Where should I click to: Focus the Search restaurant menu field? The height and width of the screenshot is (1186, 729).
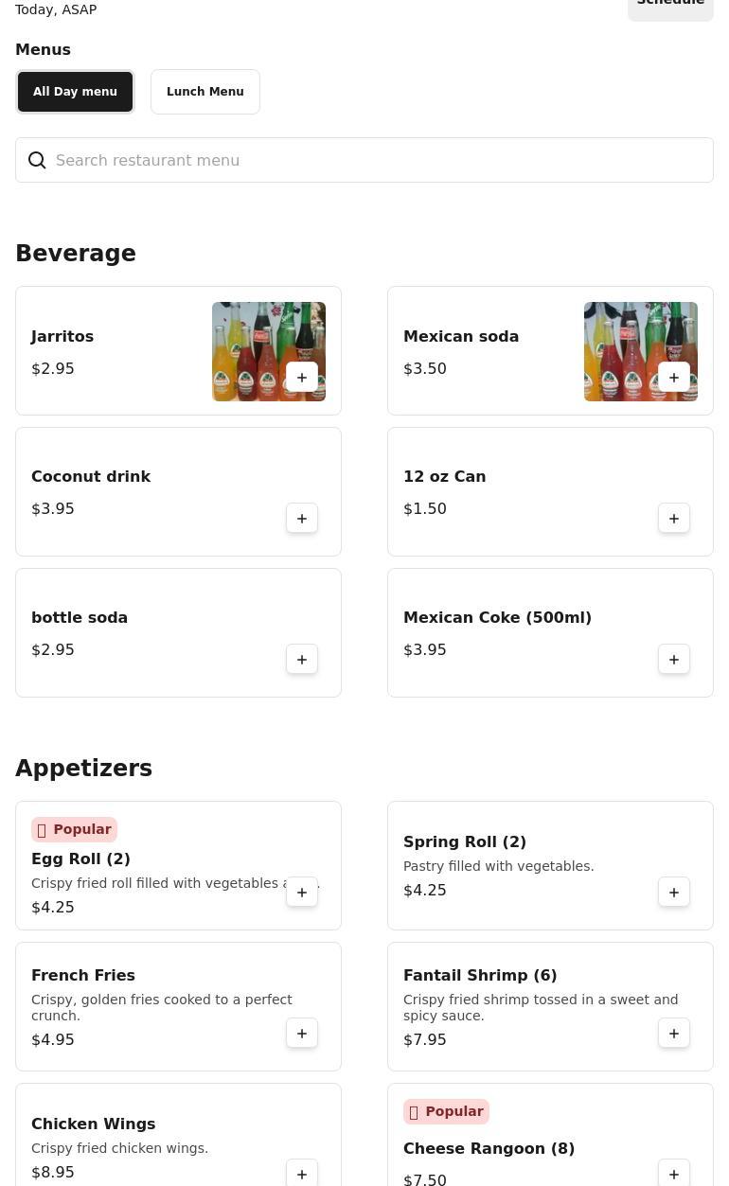coord(379,161)
